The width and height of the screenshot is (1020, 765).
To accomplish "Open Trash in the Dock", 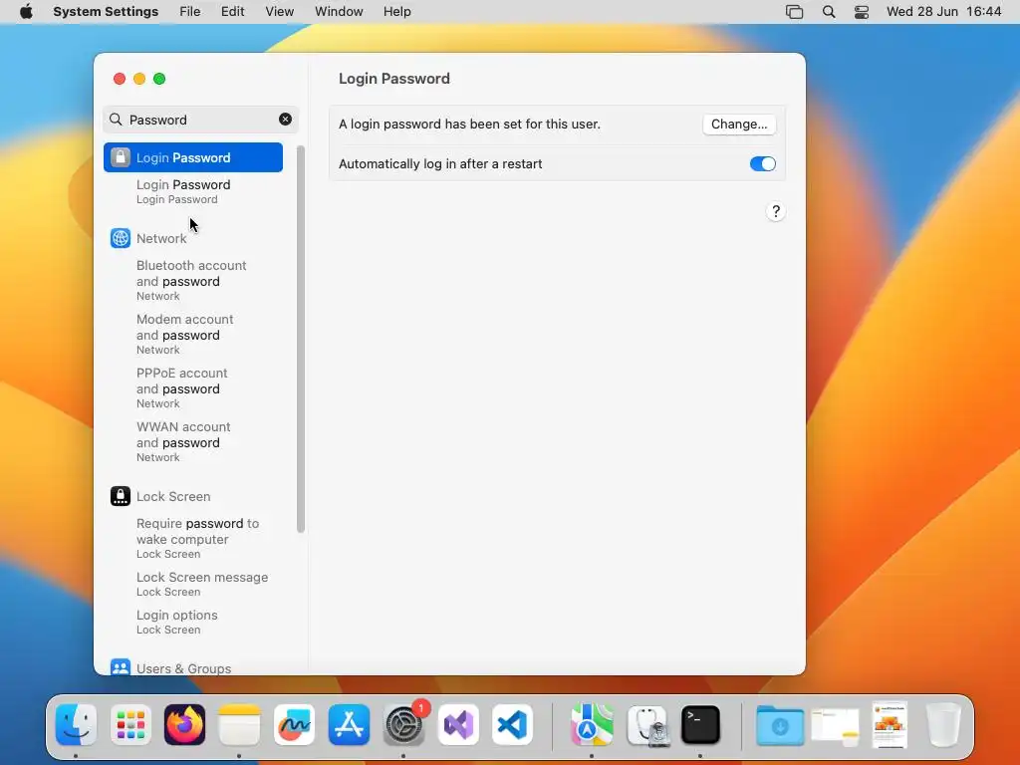I will (943, 724).
